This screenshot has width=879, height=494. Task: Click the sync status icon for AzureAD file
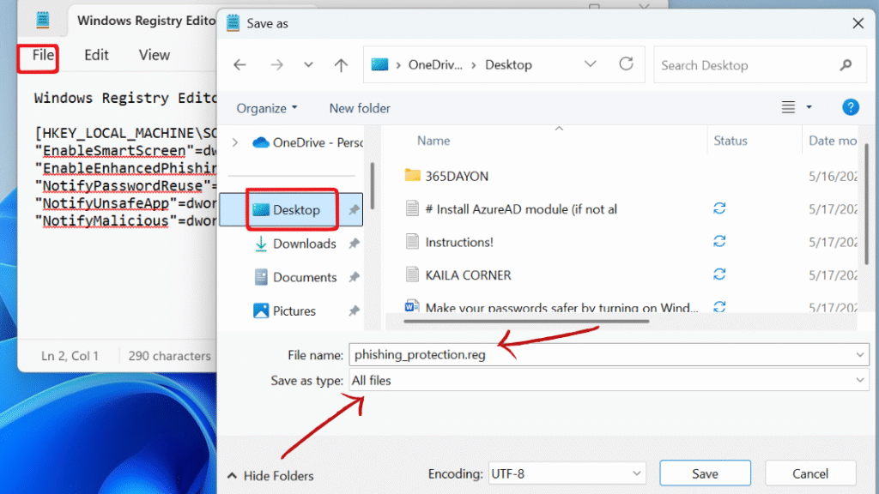[x=719, y=208]
